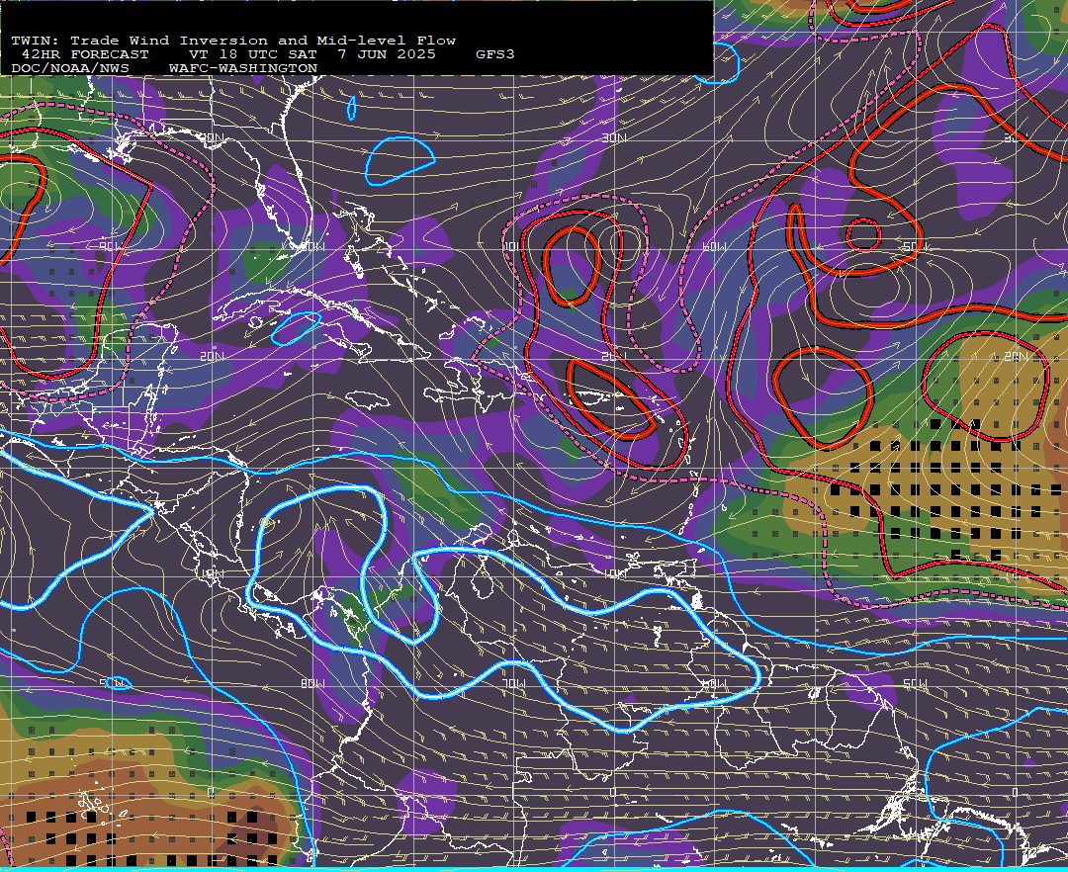
Task: Click the valid time 'VT 18 UTC SAT 7 JUN 2025'
Action: 311,54
